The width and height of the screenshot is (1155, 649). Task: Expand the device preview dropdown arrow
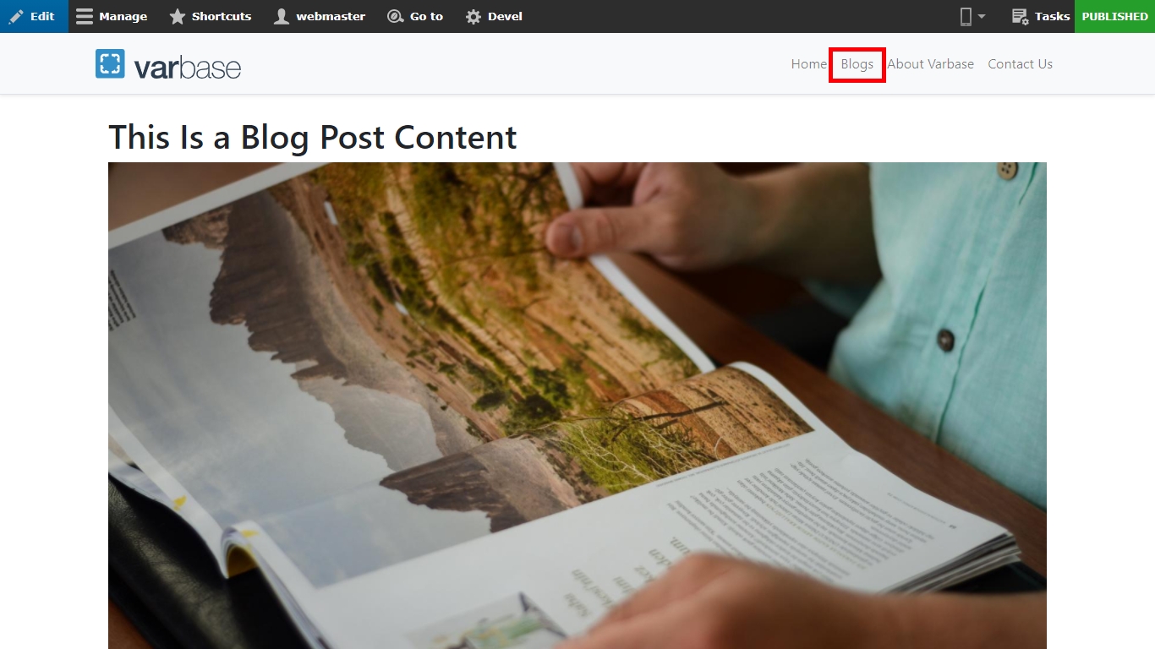(982, 16)
